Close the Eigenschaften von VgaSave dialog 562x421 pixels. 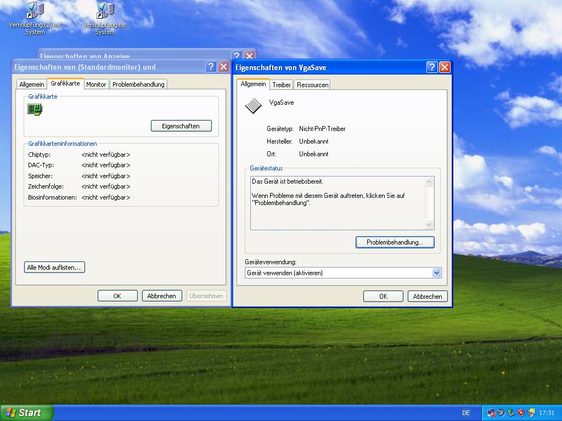click(445, 67)
